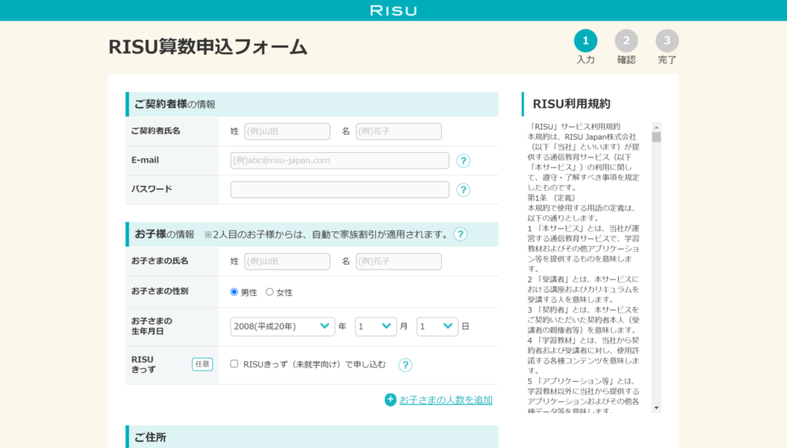Open the birth month dropdown
Viewport: 787px width, 448px height.
click(375, 326)
